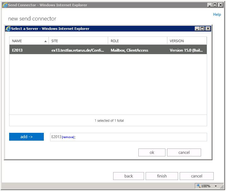The image size is (226, 191).
Task: Click finish in the send connector wizard
Action: coord(162,176)
